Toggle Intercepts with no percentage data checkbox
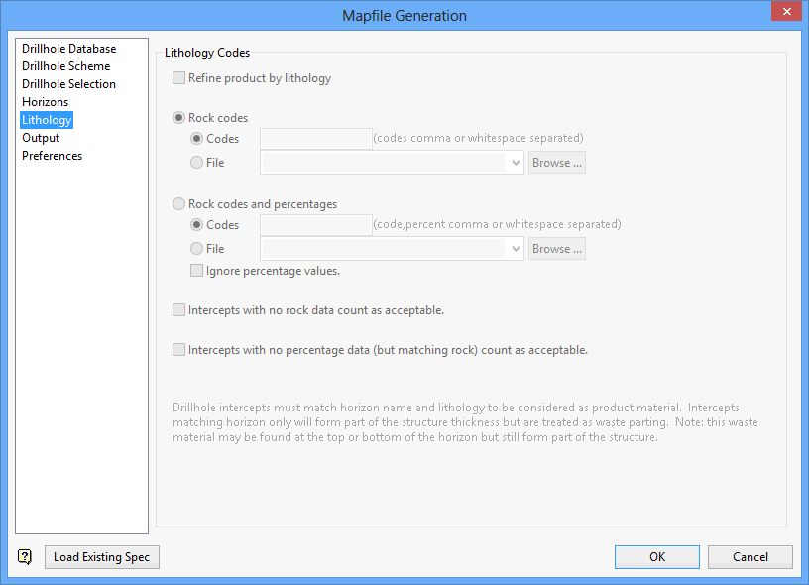 179,350
